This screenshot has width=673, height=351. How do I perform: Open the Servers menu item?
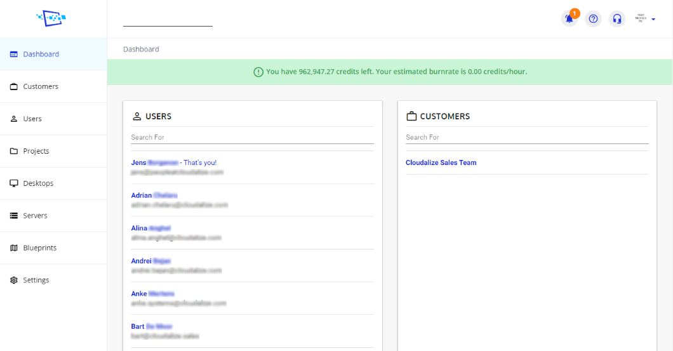pyautogui.click(x=53, y=215)
